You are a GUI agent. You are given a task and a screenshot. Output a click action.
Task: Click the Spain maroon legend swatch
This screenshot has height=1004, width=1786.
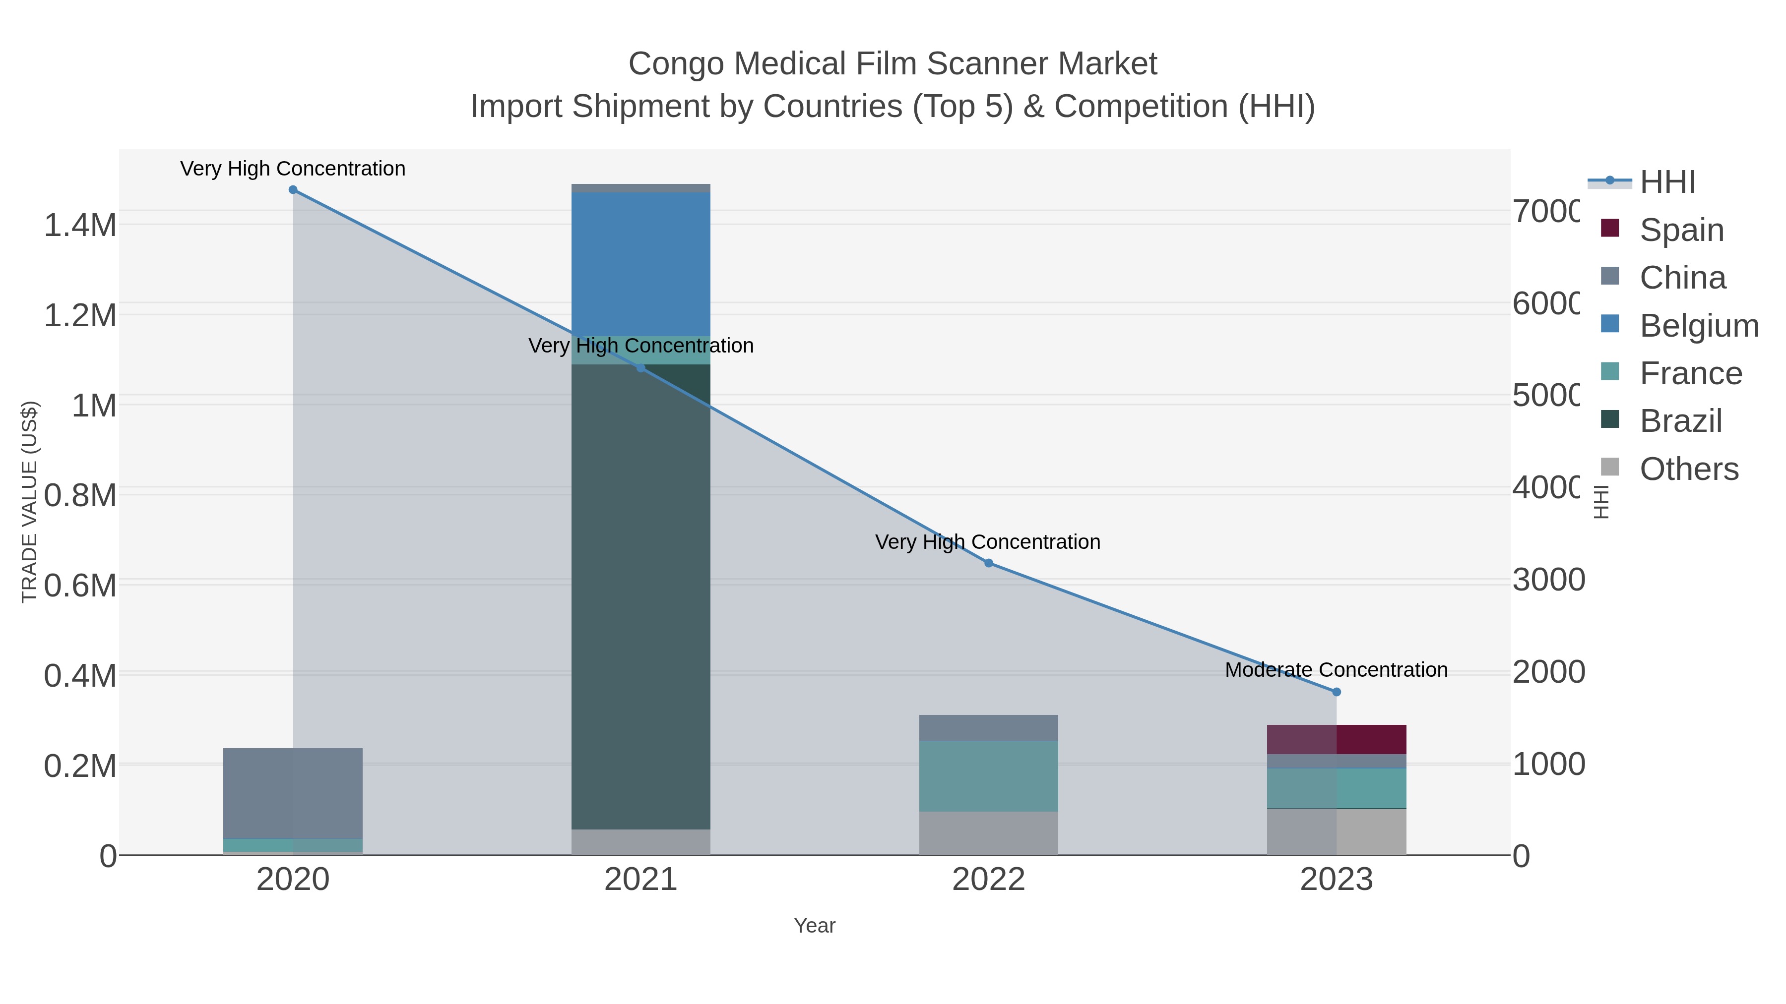(1610, 228)
